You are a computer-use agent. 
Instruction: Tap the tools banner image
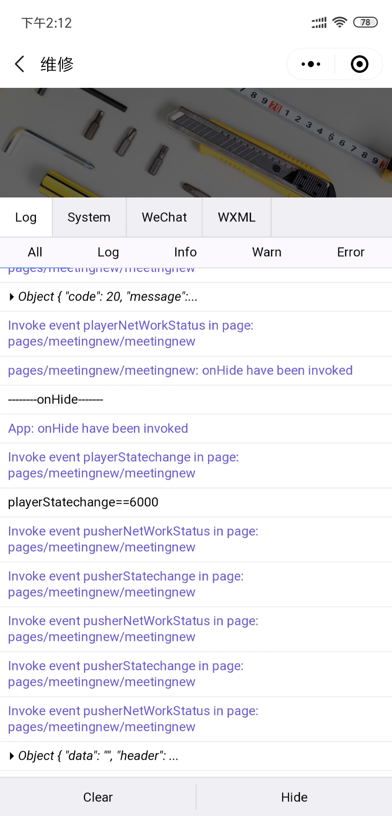click(x=196, y=142)
